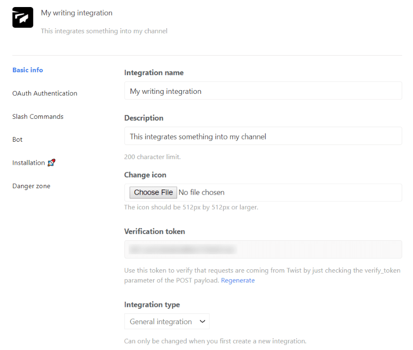
Task: Expand the Integration type dropdown
Action: tap(167, 321)
